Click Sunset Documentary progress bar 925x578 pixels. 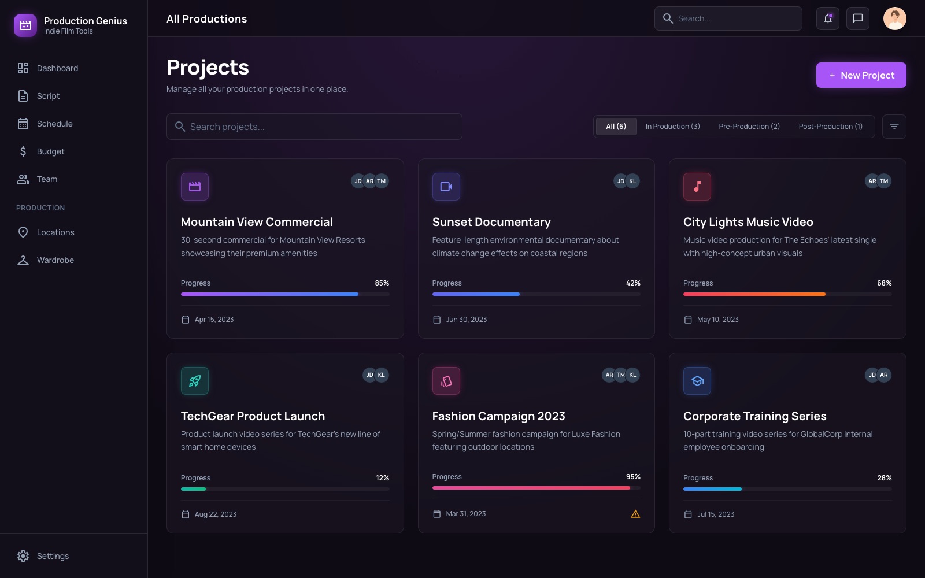pyautogui.click(x=536, y=294)
